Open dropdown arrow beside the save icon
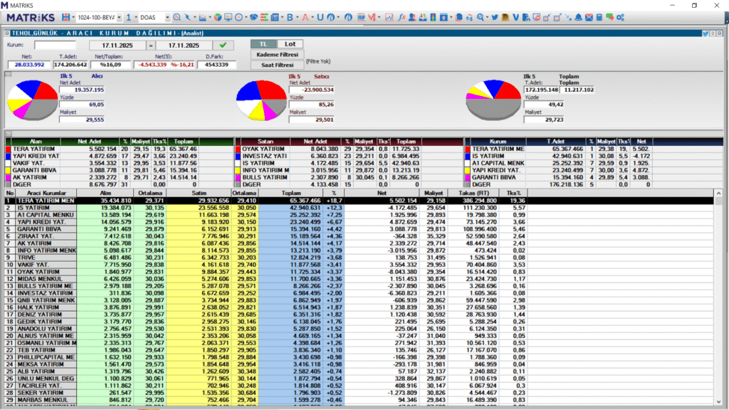Viewport: 729px width, 410px height. (x=73, y=17)
